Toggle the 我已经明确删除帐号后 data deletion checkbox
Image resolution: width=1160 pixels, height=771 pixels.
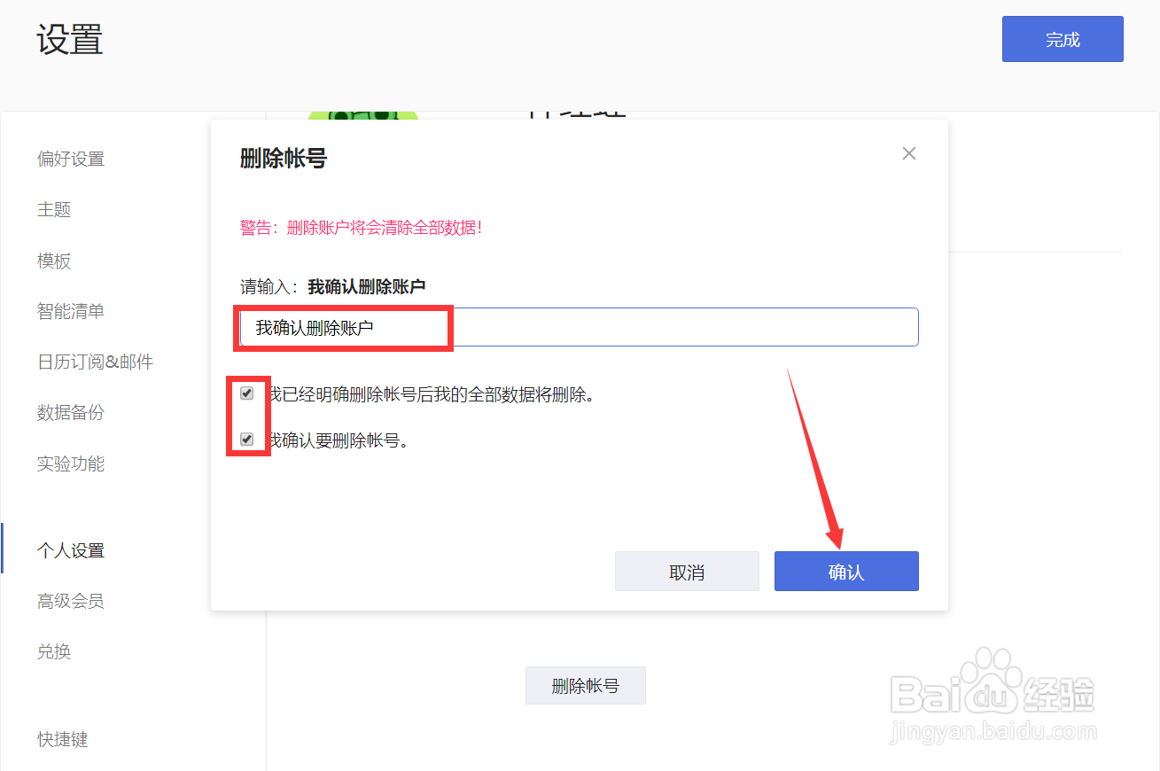tap(247, 393)
